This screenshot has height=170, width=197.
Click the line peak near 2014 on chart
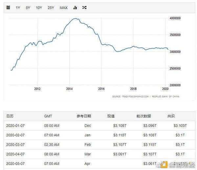(x=76, y=19)
